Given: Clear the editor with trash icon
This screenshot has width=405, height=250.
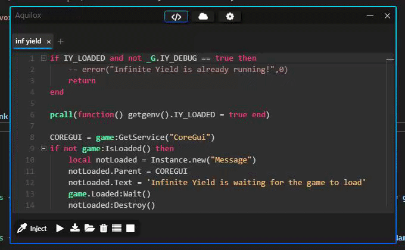Looking at the screenshot, I should point(104,229).
